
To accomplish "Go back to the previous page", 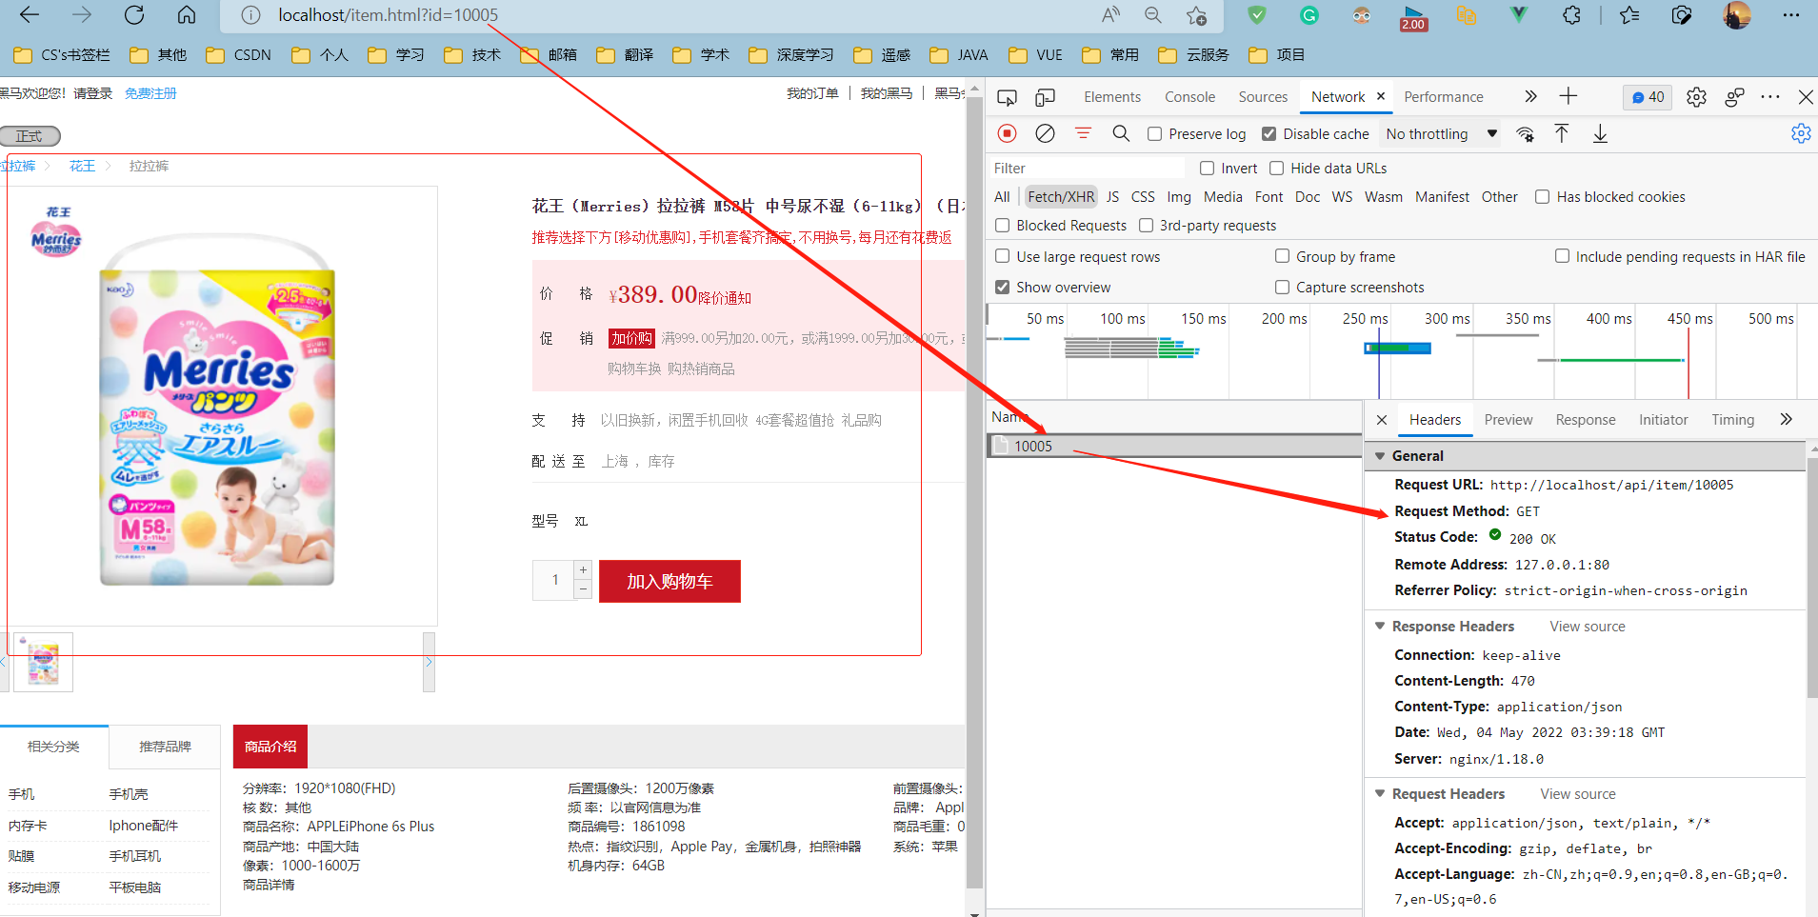I will coord(30,15).
